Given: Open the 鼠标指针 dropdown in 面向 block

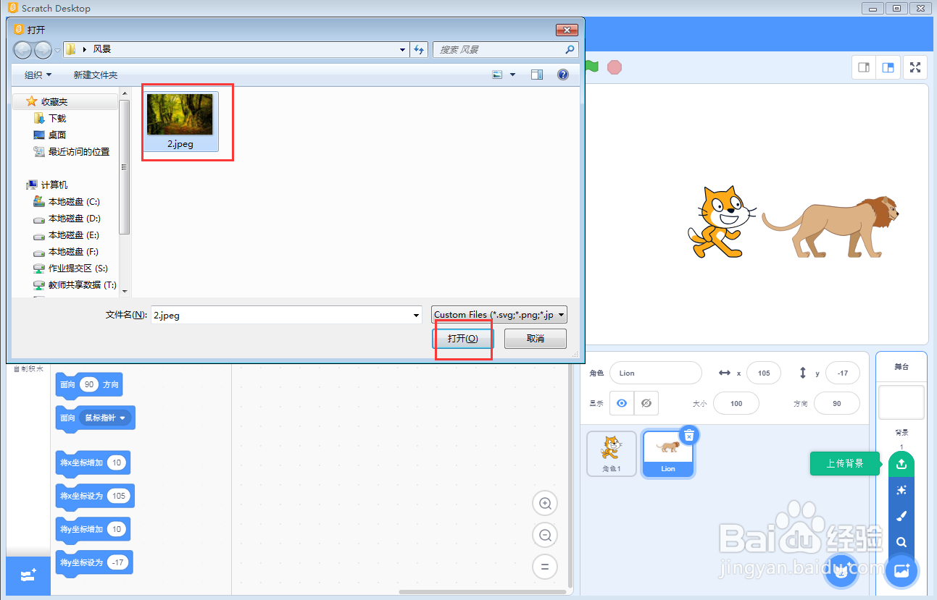Looking at the screenshot, I should (106, 418).
